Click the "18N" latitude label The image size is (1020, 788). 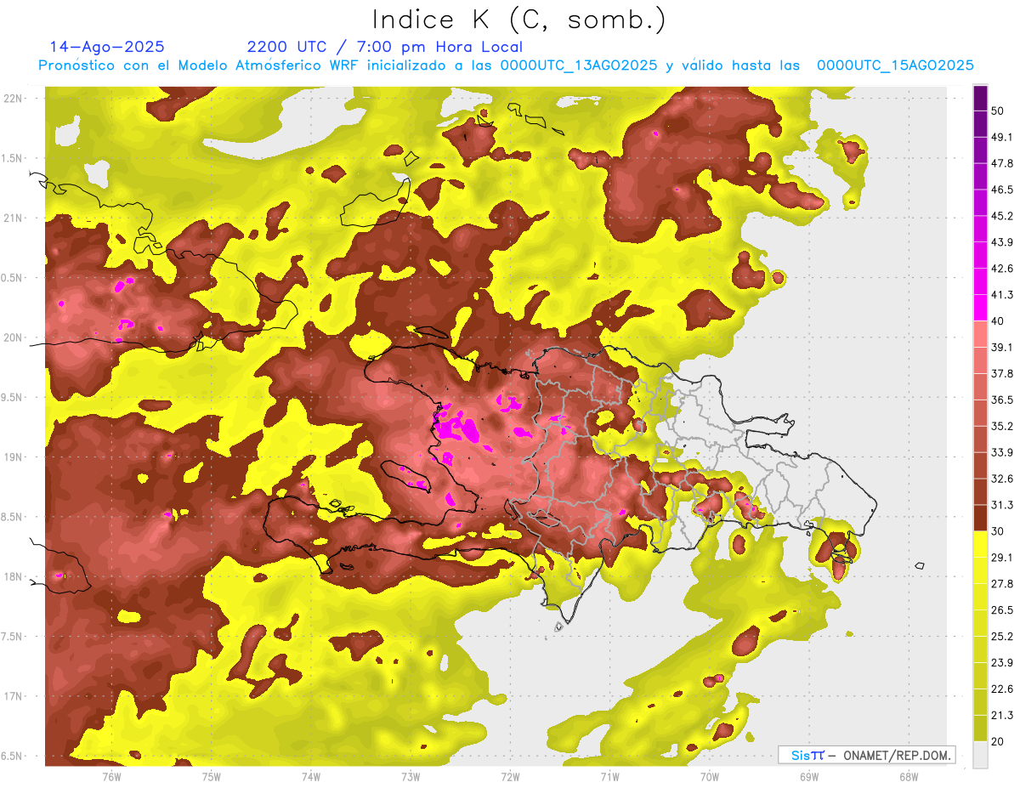(13, 577)
